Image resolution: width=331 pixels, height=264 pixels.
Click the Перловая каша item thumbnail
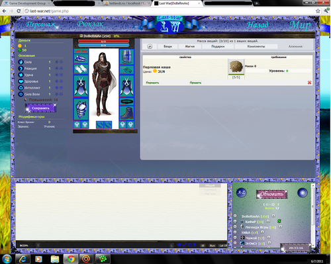(236, 66)
